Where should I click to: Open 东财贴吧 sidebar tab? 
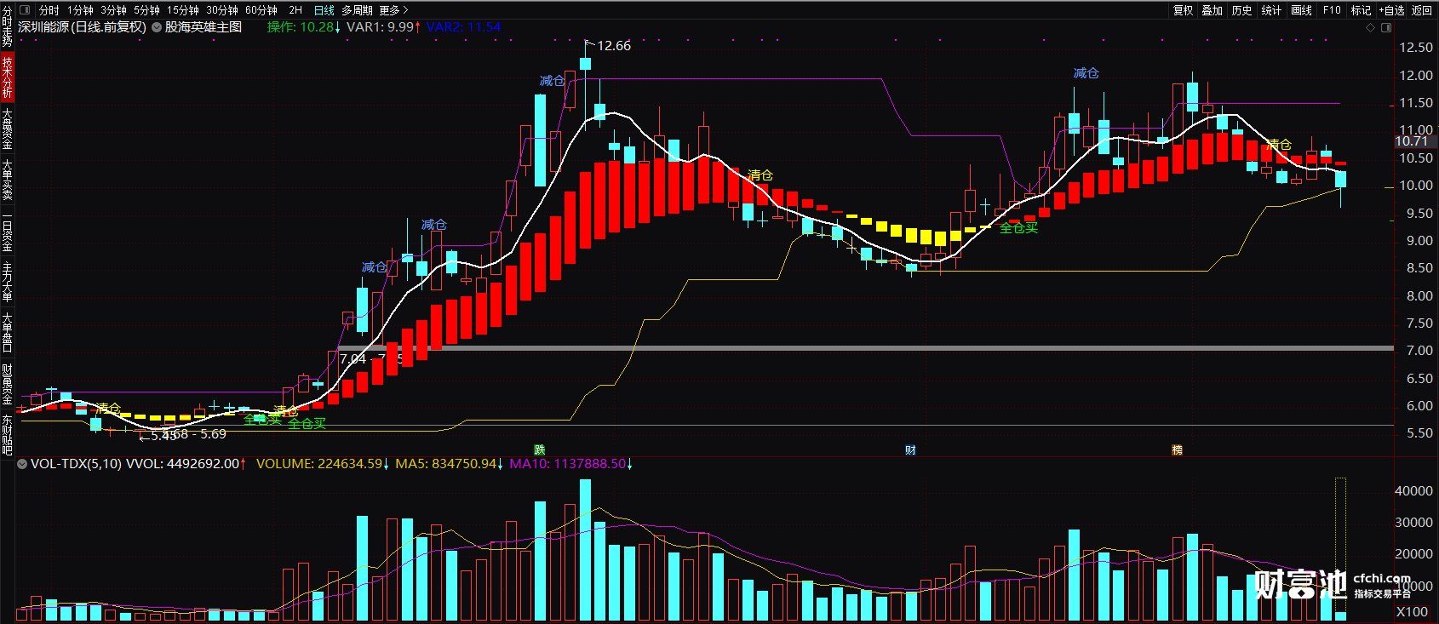tap(7, 435)
